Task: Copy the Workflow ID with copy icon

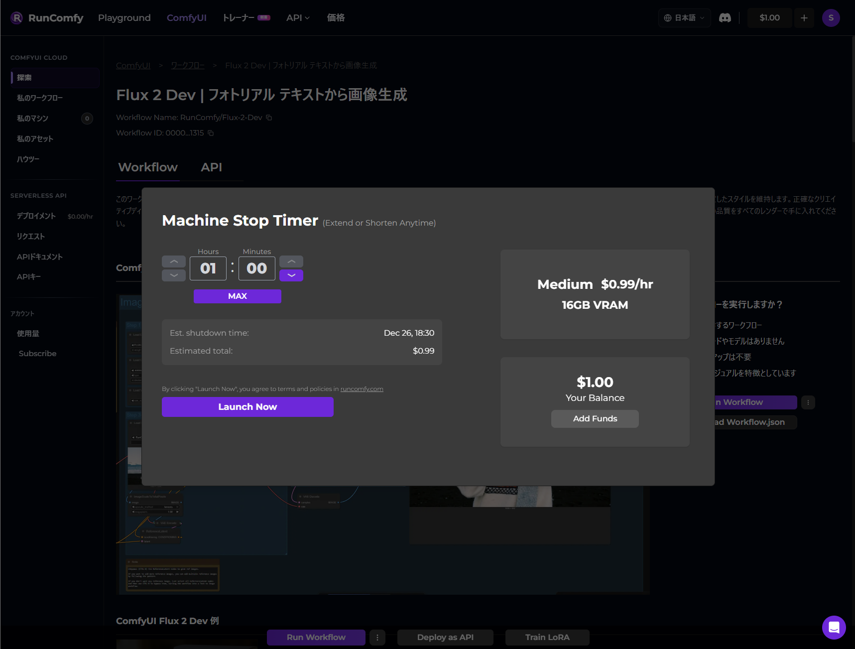Action: click(211, 133)
